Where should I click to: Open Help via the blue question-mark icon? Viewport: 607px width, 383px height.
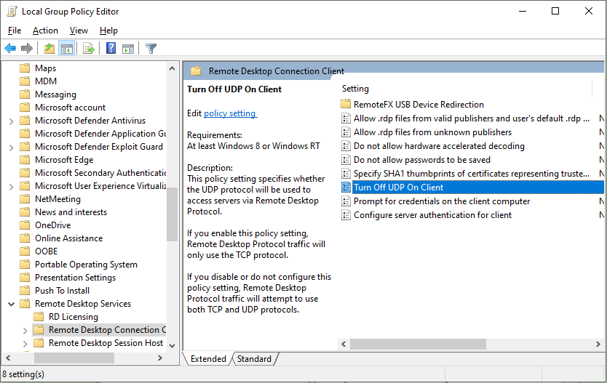coord(111,49)
